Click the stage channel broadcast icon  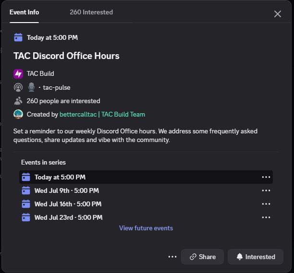pyautogui.click(x=18, y=87)
